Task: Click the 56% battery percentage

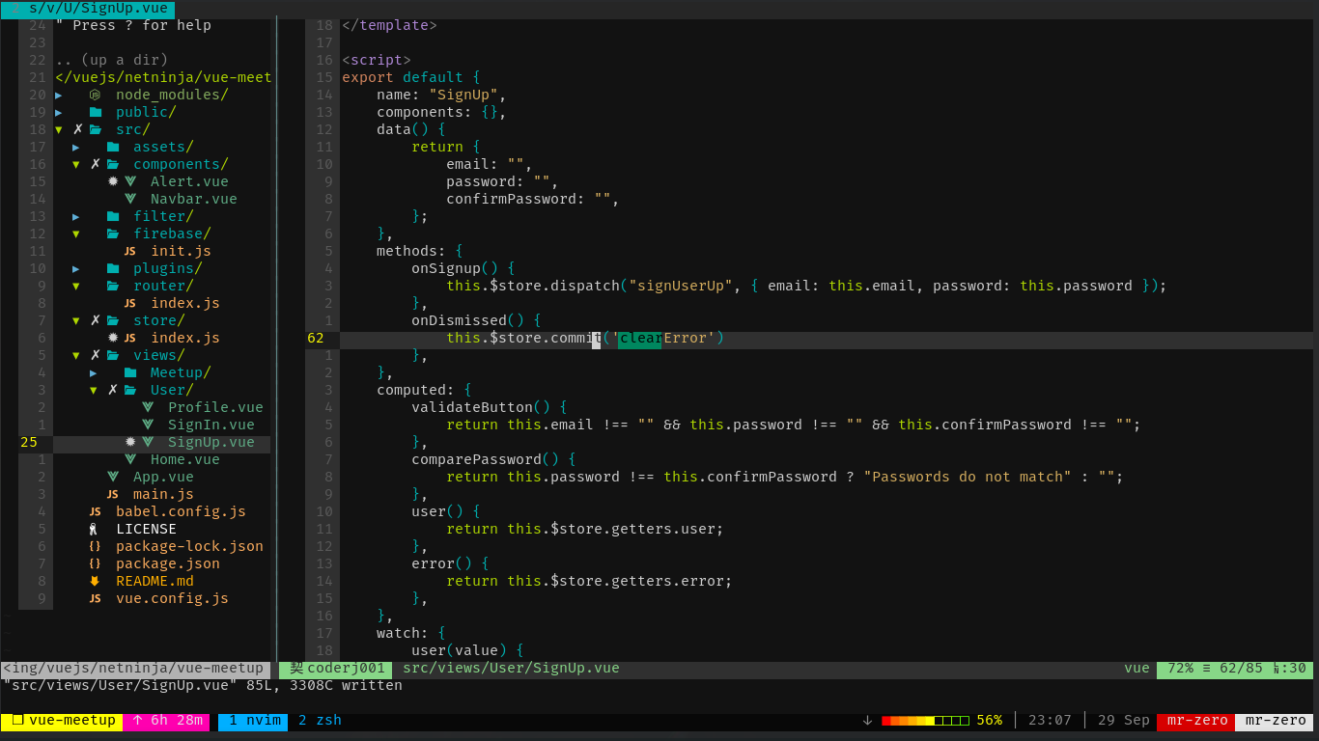Action: click(x=989, y=720)
